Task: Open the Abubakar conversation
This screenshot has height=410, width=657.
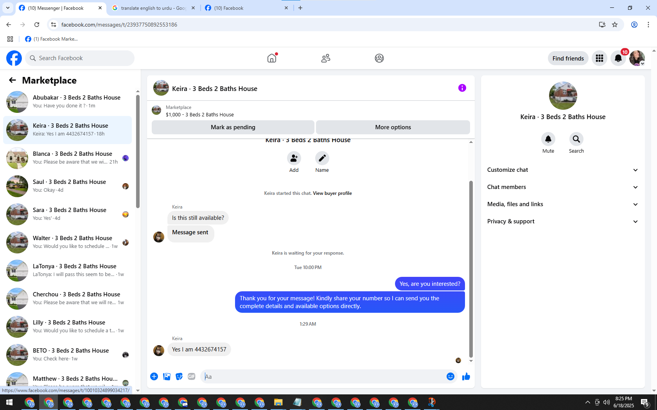Action: point(67,102)
